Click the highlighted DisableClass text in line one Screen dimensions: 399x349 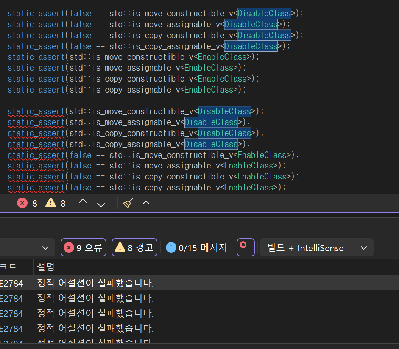pyautogui.click(x=264, y=13)
